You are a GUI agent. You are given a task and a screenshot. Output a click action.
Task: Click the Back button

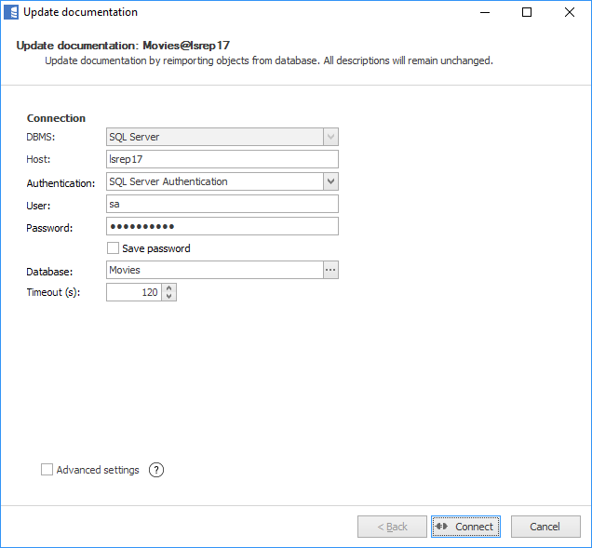pyautogui.click(x=392, y=527)
